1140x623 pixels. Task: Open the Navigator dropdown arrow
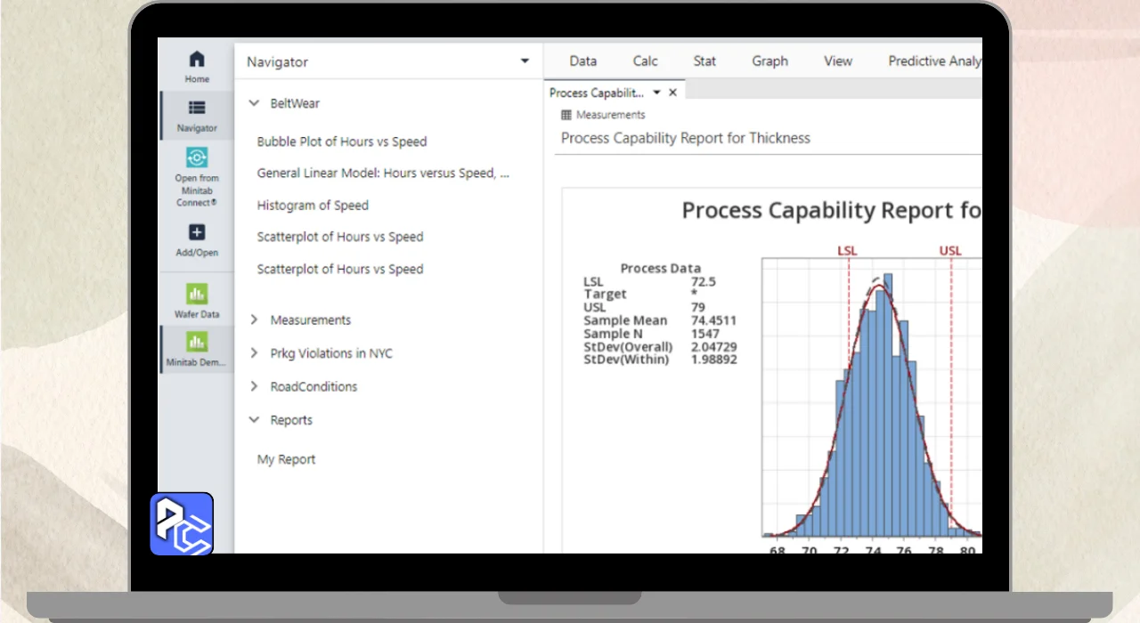tap(525, 61)
